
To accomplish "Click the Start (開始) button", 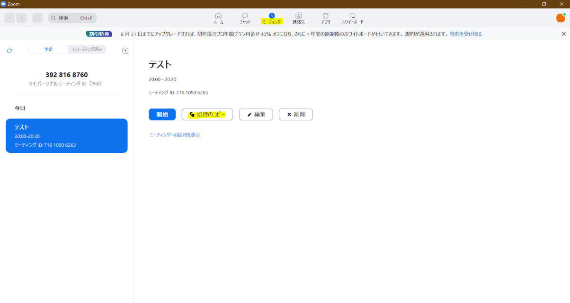I will tap(162, 114).
